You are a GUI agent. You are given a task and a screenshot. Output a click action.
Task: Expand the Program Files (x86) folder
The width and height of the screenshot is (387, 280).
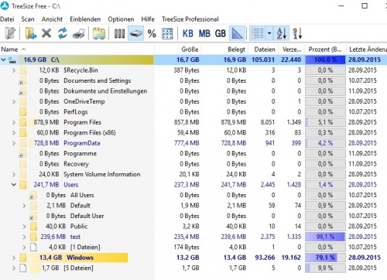[x=14, y=133]
